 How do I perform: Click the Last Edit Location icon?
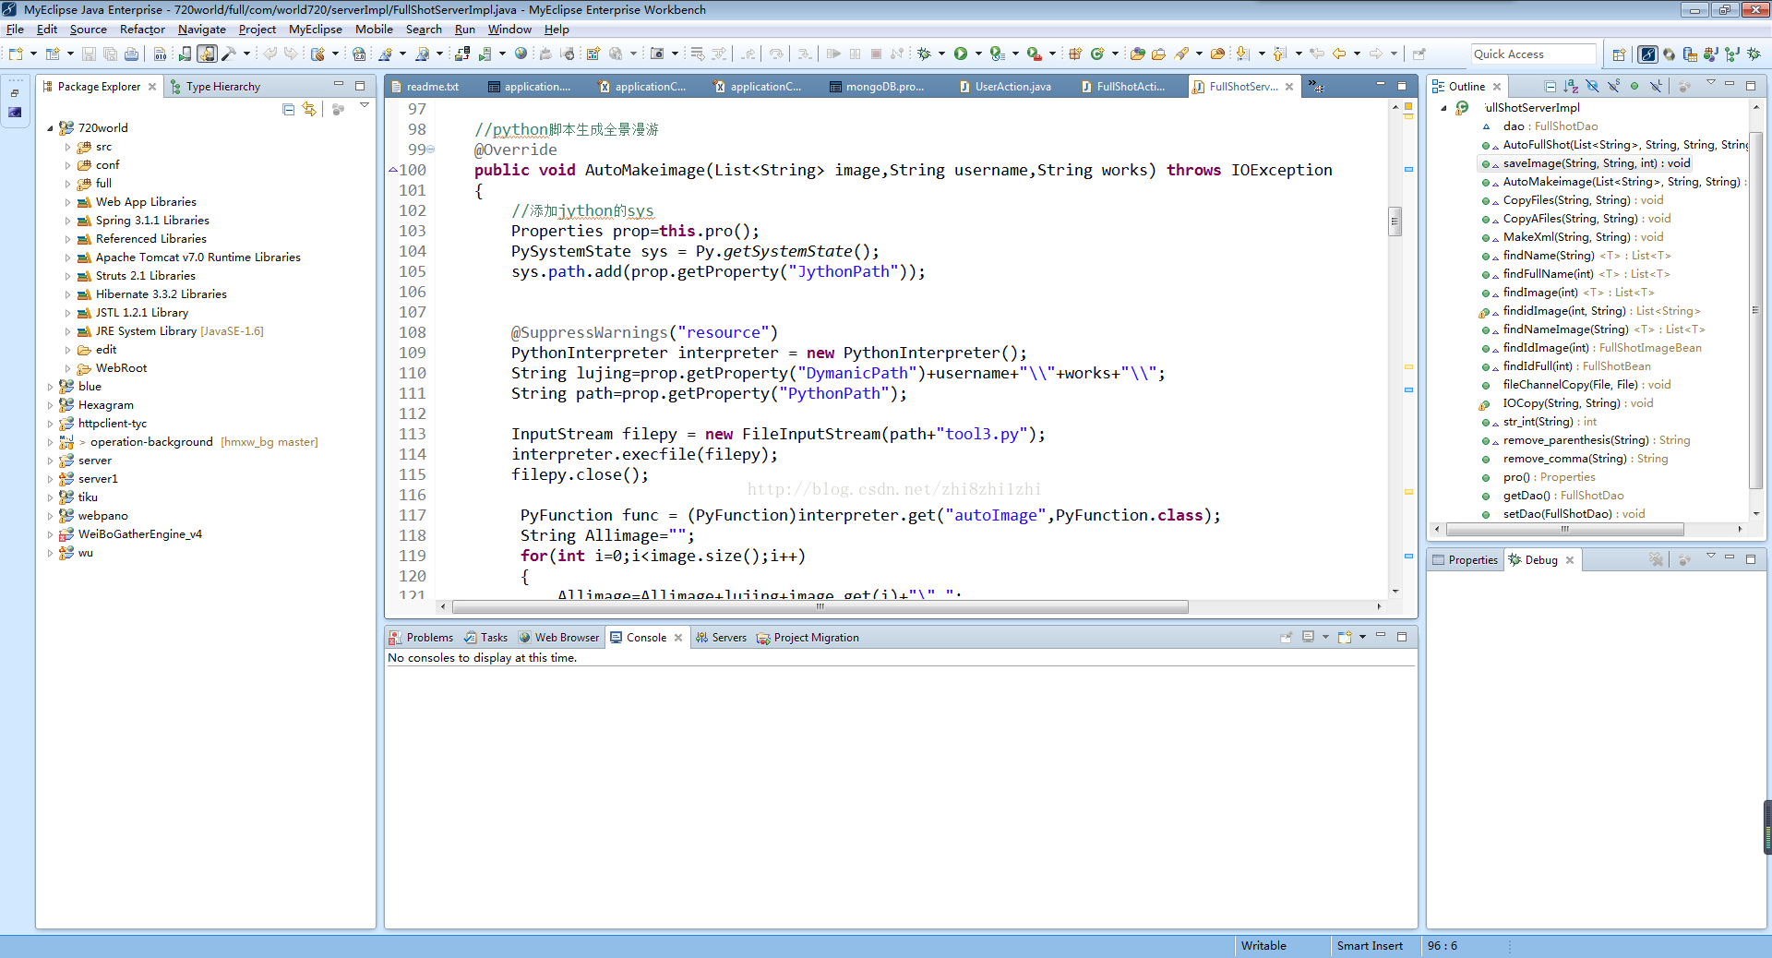[x=1317, y=54]
